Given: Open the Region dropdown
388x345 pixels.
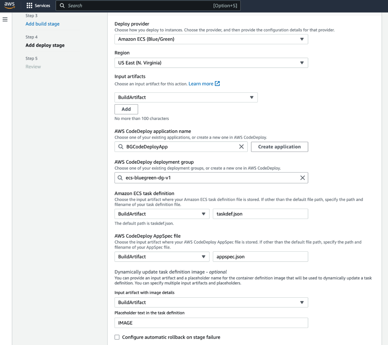Looking at the screenshot, I should pos(211,63).
